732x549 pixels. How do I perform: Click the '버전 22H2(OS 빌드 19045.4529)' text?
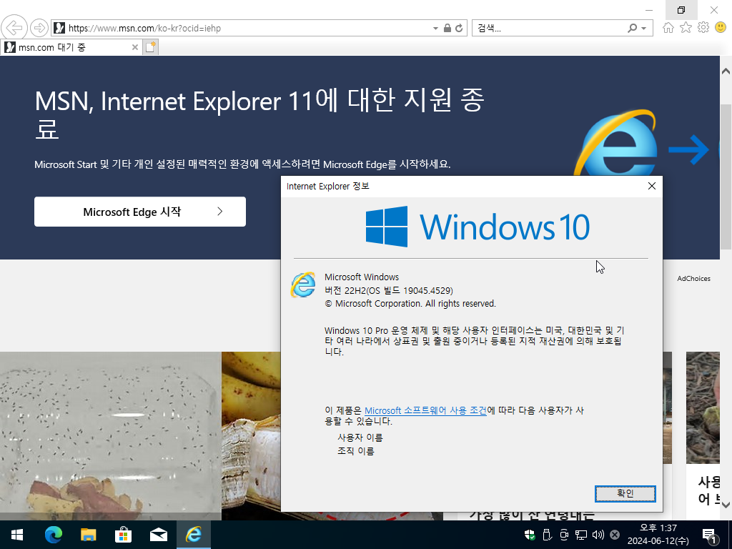click(388, 290)
